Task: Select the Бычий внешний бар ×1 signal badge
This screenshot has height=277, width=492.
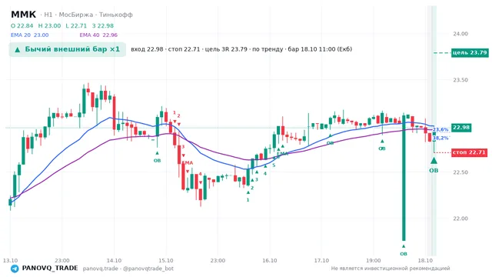Action: click(68, 49)
